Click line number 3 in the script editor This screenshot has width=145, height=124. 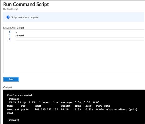tap(10, 39)
